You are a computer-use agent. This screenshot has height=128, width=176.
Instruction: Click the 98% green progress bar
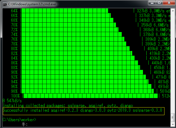(88, 91)
